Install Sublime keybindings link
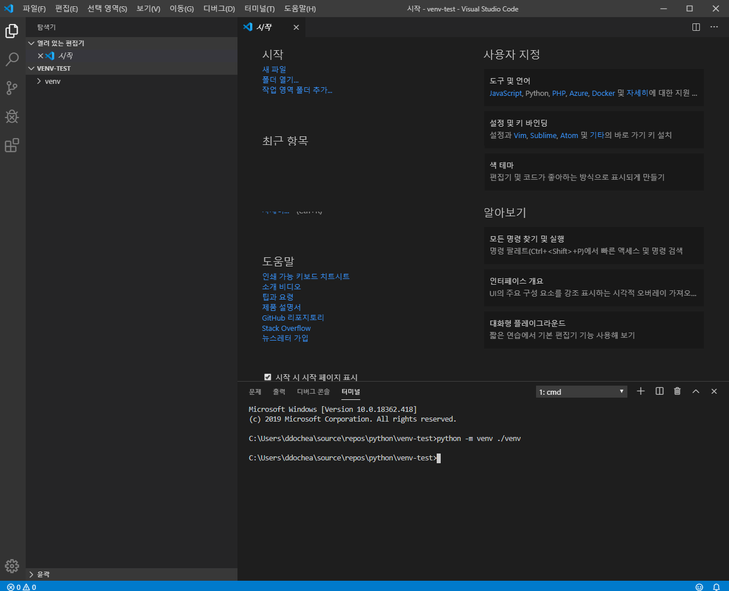The width and height of the screenshot is (729, 591). pos(543,135)
